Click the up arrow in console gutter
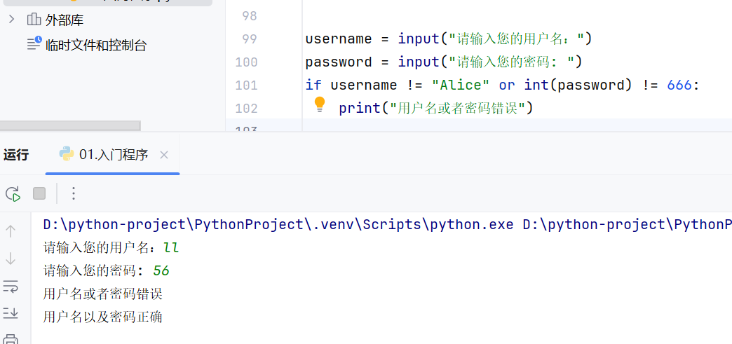The height and width of the screenshot is (344, 732). coord(11,231)
